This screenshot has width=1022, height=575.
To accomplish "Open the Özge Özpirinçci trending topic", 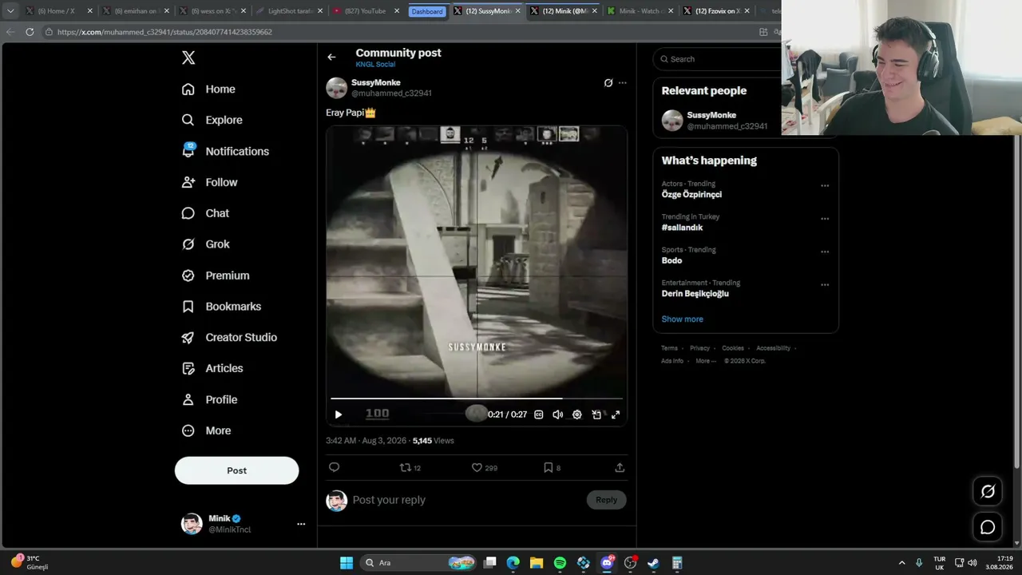I will [691, 194].
